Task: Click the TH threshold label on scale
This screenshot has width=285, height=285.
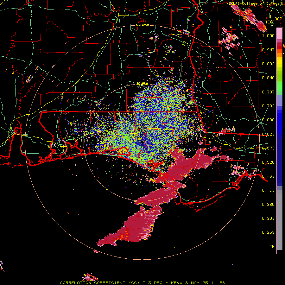Action: pyautogui.click(x=272, y=247)
